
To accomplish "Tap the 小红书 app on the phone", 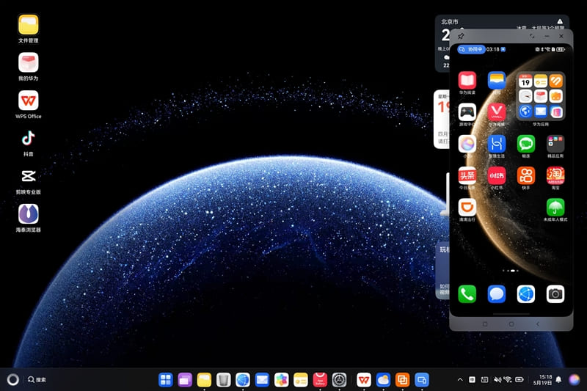I will click(x=497, y=175).
